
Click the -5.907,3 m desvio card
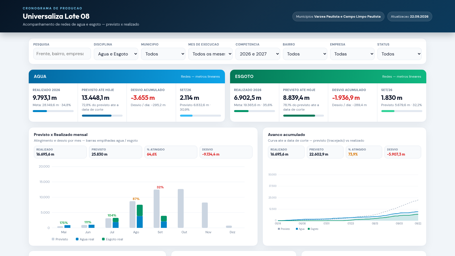pyautogui.click(x=403, y=152)
